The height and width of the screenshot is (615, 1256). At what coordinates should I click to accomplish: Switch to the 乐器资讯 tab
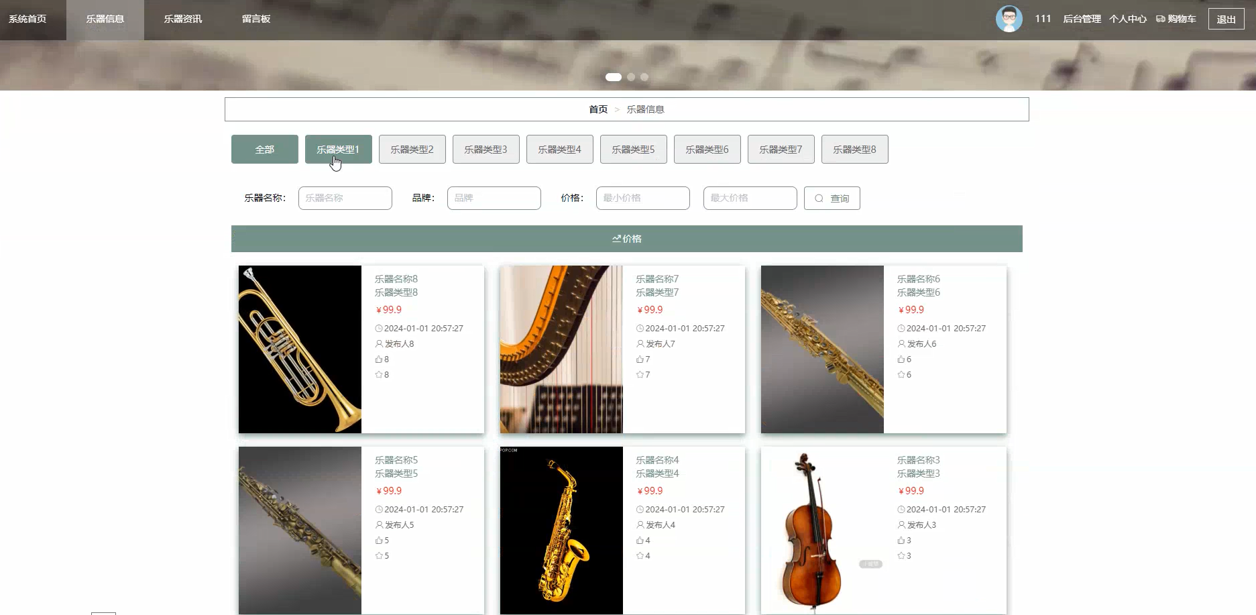(183, 19)
